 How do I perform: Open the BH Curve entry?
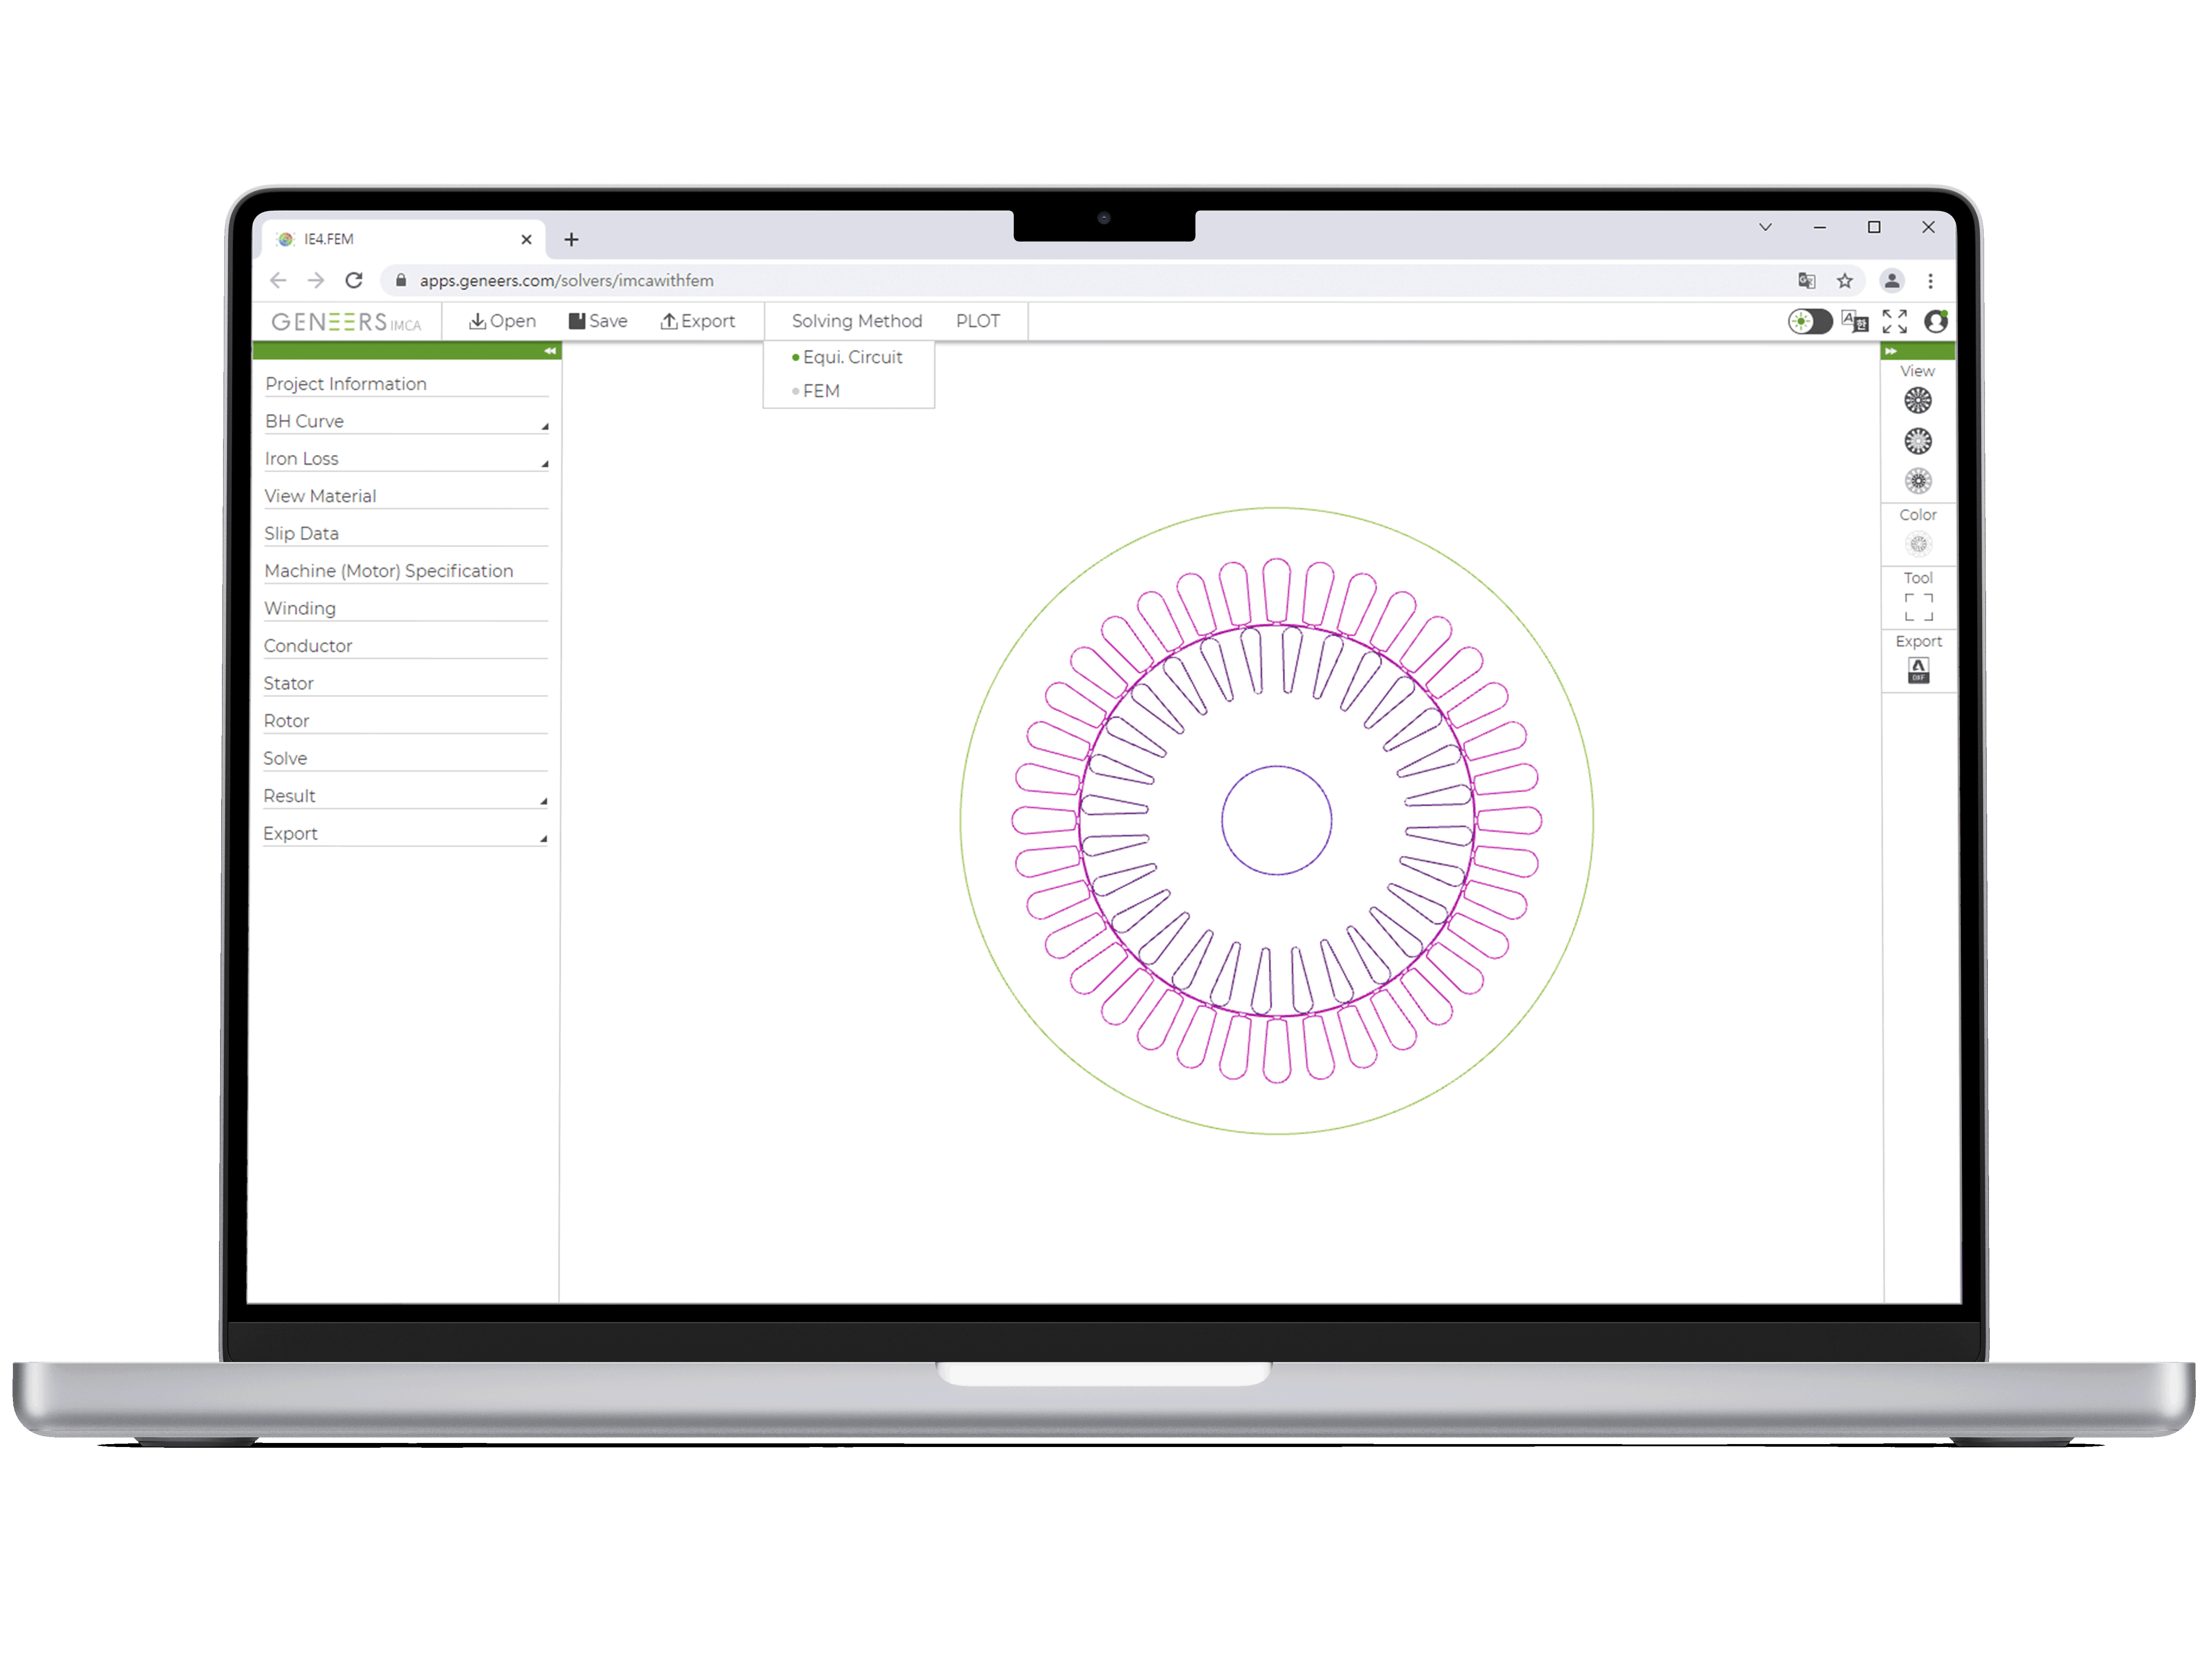coord(304,421)
